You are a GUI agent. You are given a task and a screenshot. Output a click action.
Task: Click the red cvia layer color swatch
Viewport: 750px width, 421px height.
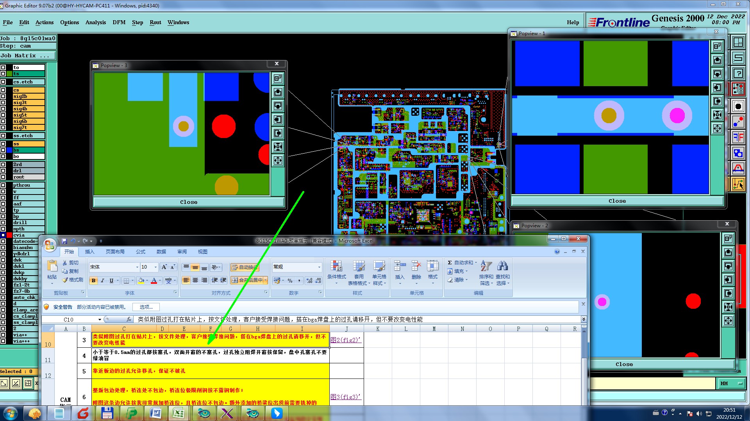click(x=9, y=235)
